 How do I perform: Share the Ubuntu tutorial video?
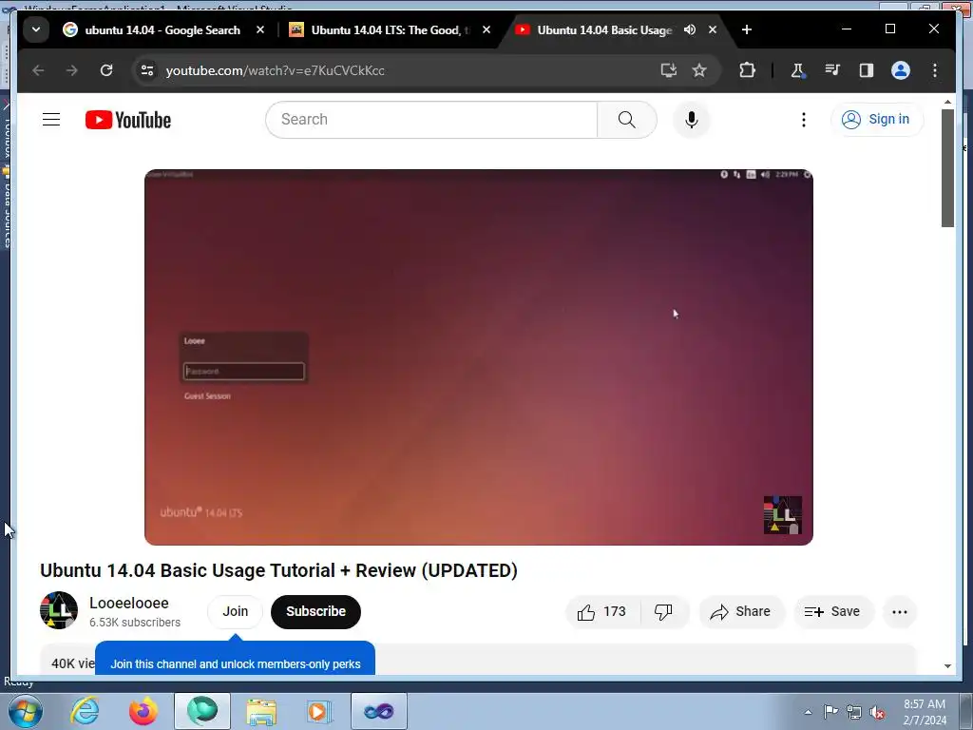point(741,612)
